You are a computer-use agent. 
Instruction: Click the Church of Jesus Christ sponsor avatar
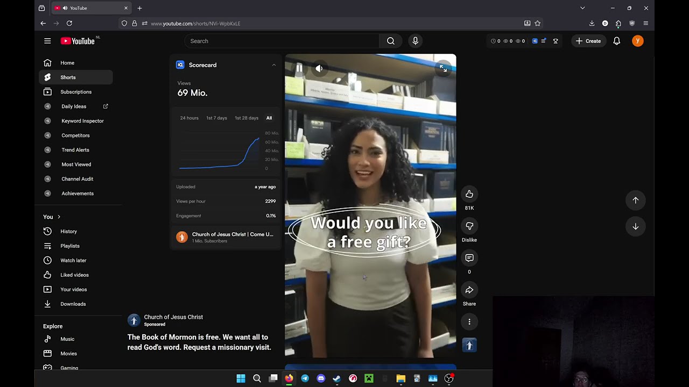pos(134,320)
